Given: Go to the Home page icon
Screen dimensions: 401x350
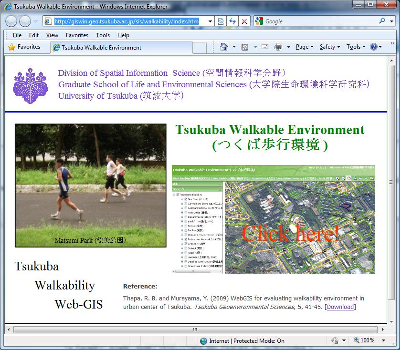Looking at the screenshot, I should tap(223, 47).
